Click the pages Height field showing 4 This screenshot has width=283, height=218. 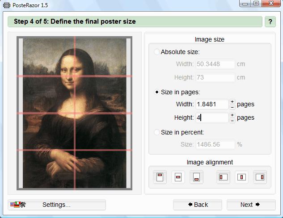pyautogui.click(x=212, y=118)
